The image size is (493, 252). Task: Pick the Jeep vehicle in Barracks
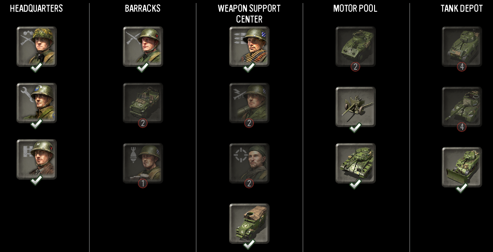[x=143, y=103]
